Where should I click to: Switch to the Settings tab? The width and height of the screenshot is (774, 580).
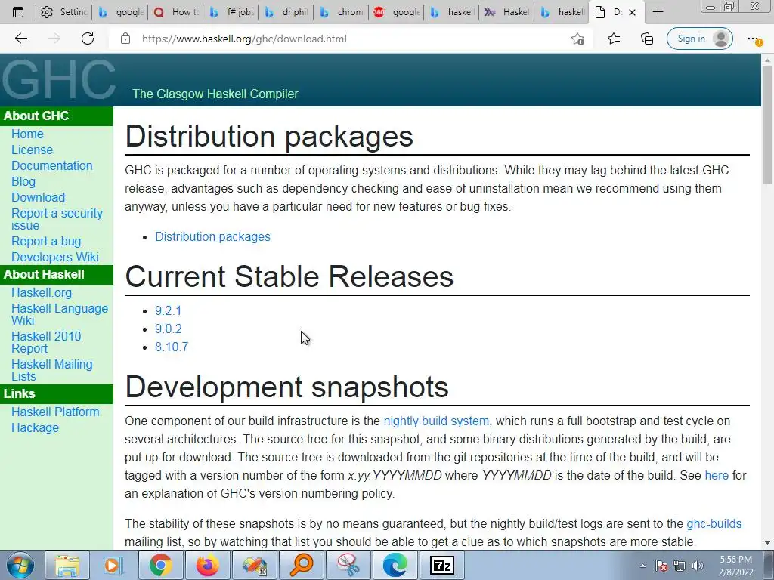point(64,12)
